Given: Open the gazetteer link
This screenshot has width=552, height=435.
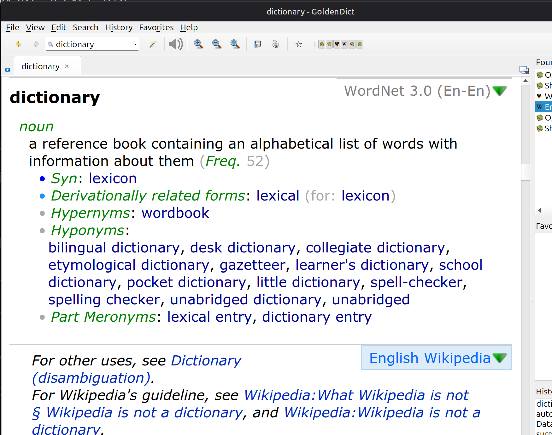Looking at the screenshot, I should [x=253, y=265].
